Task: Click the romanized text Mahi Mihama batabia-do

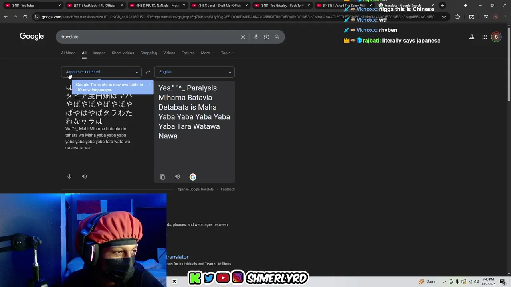Action: (98, 138)
